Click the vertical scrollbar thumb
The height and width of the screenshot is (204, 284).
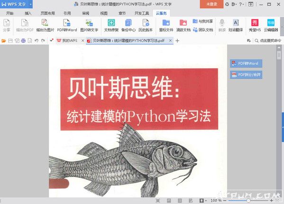[279, 55]
